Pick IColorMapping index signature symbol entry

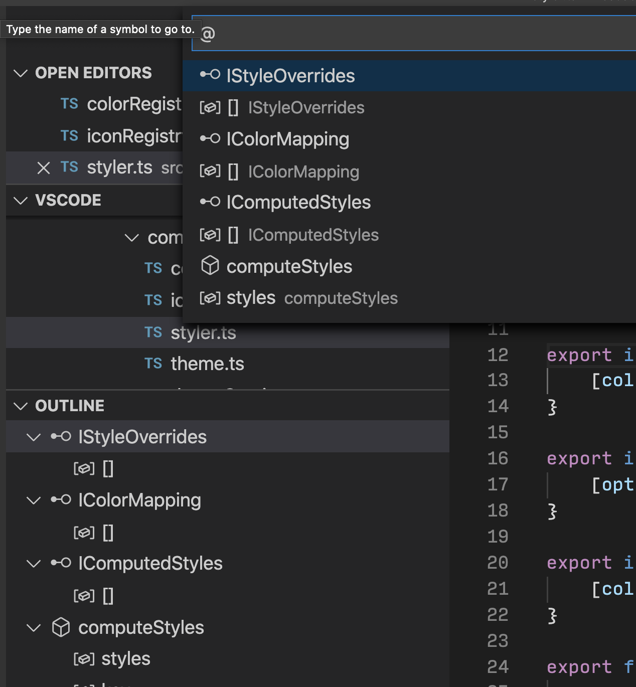pyautogui.click(x=409, y=171)
